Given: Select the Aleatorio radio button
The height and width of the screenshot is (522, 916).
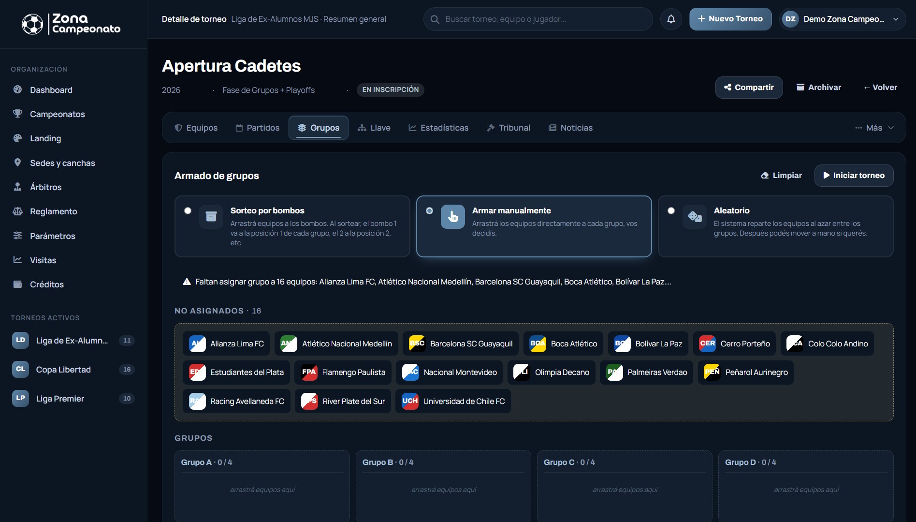Looking at the screenshot, I should [671, 210].
